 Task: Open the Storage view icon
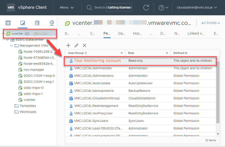37,23
